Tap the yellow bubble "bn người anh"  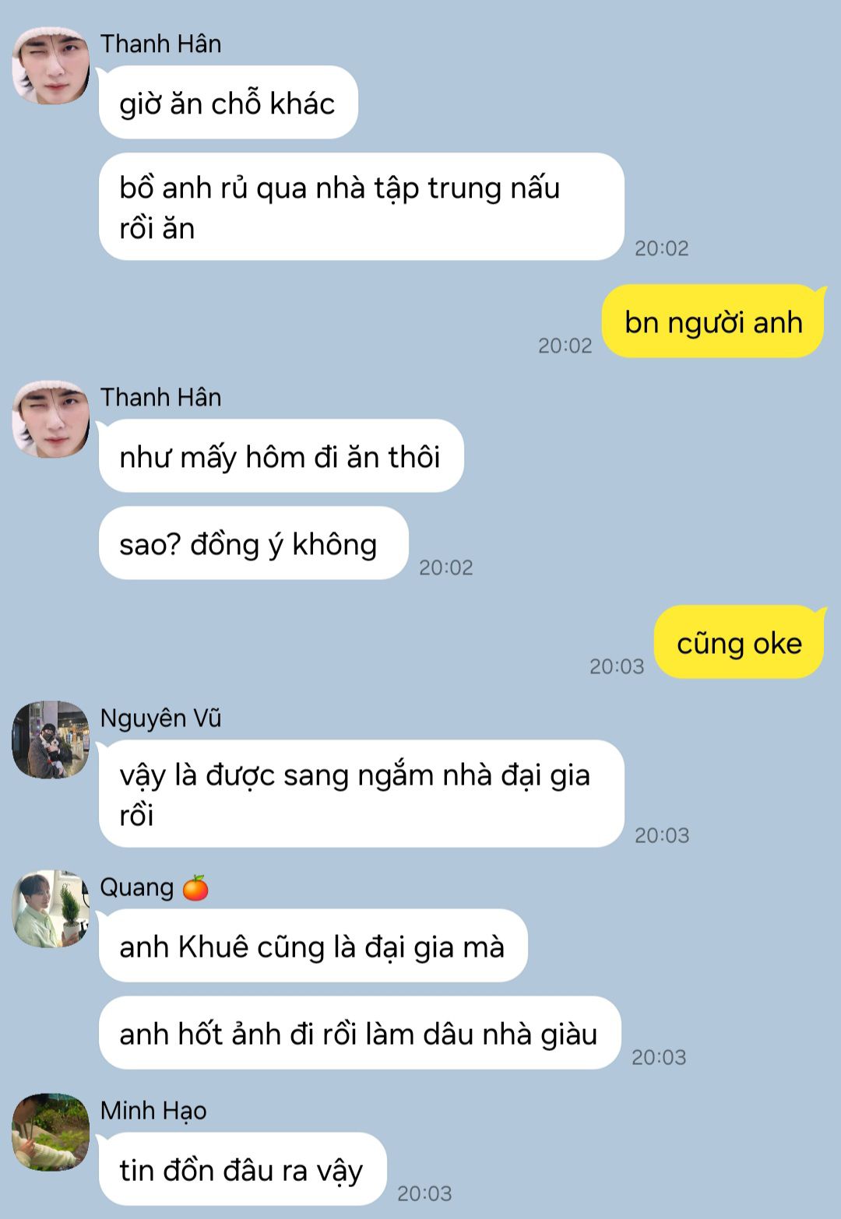(x=713, y=321)
